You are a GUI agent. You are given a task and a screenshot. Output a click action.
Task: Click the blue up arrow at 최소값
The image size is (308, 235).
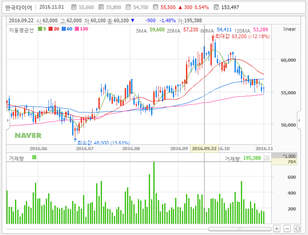pyautogui.click(x=75, y=140)
